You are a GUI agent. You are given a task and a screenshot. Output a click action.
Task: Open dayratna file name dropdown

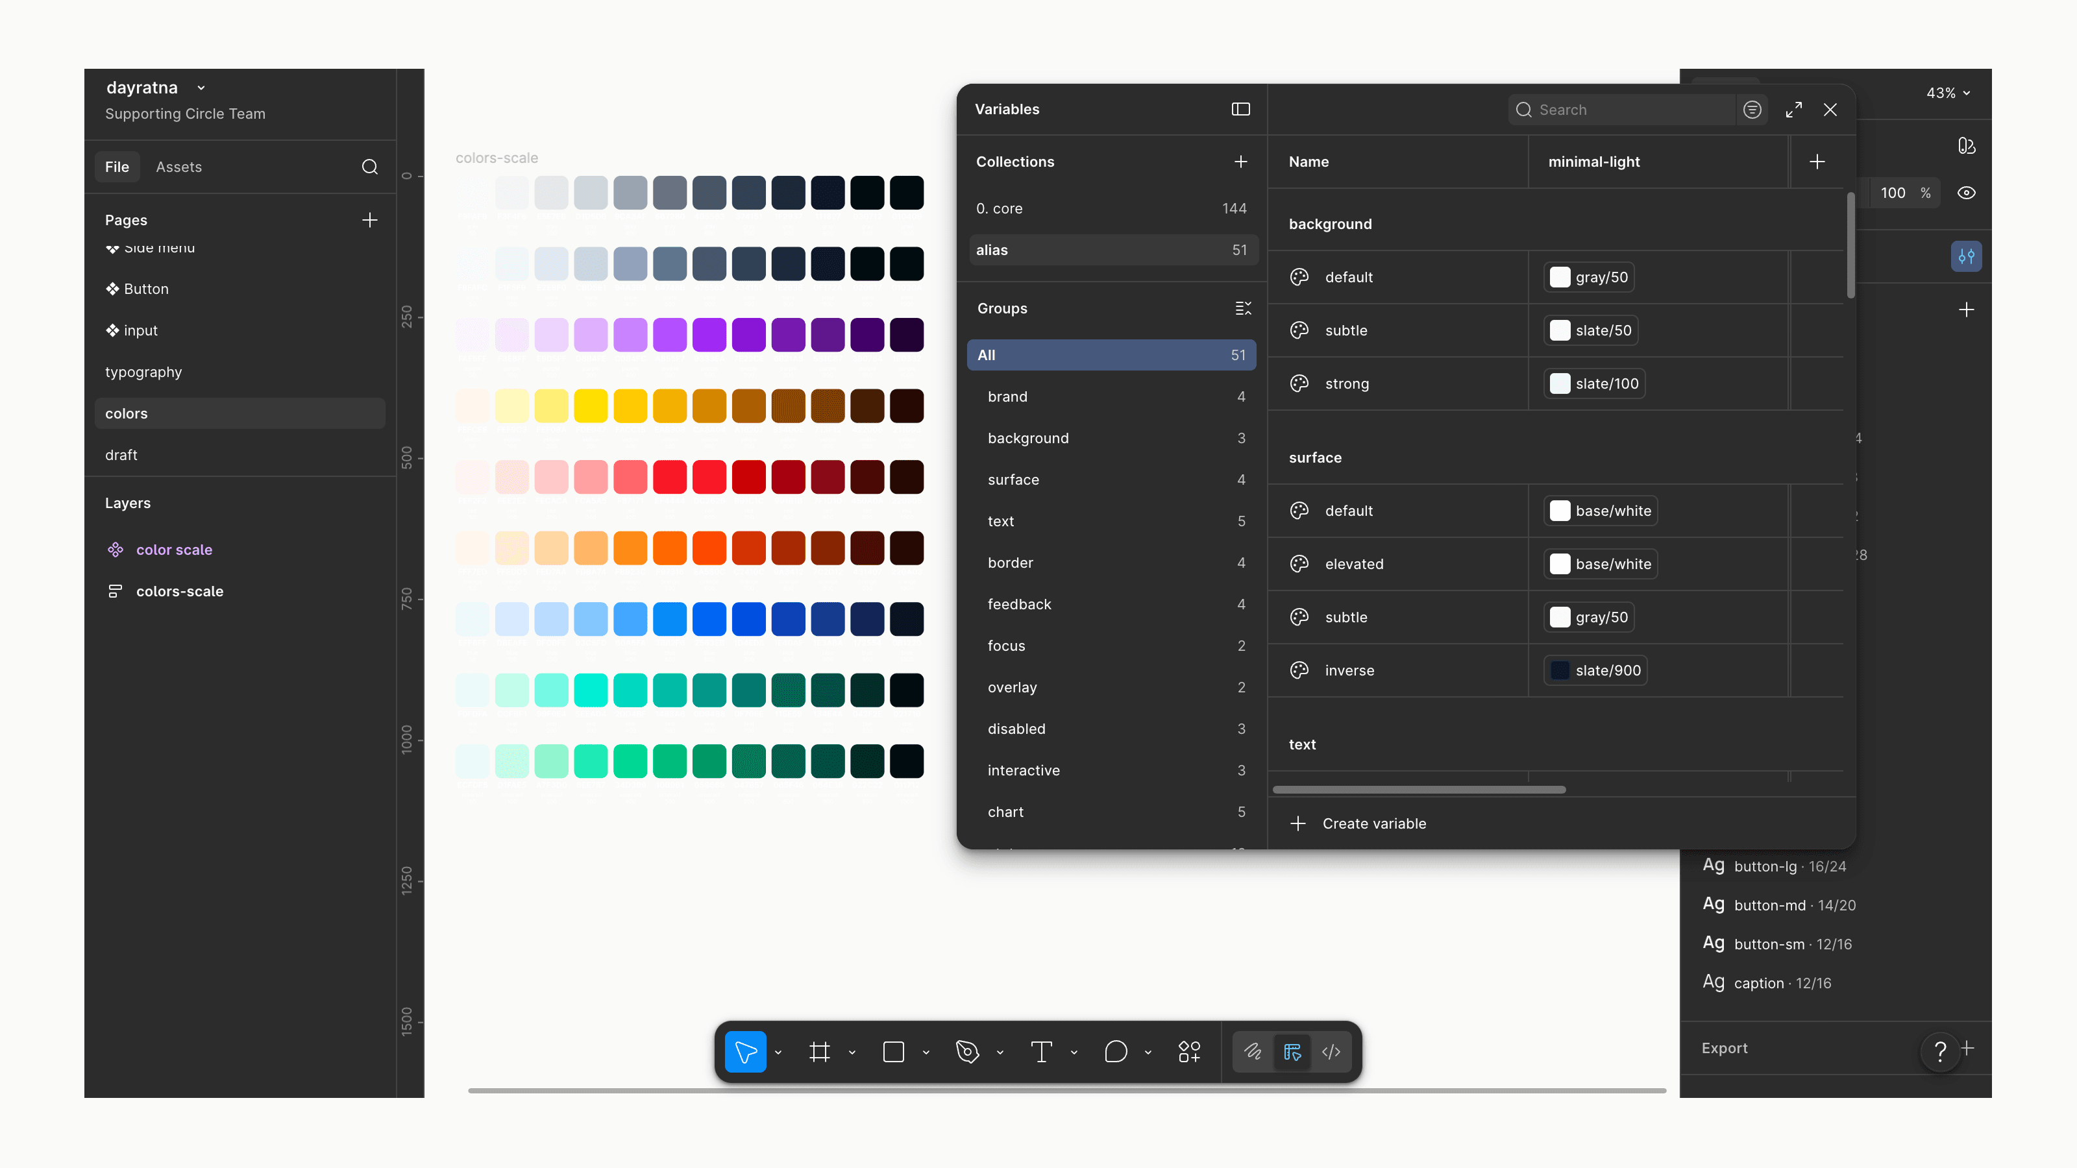click(x=201, y=88)
